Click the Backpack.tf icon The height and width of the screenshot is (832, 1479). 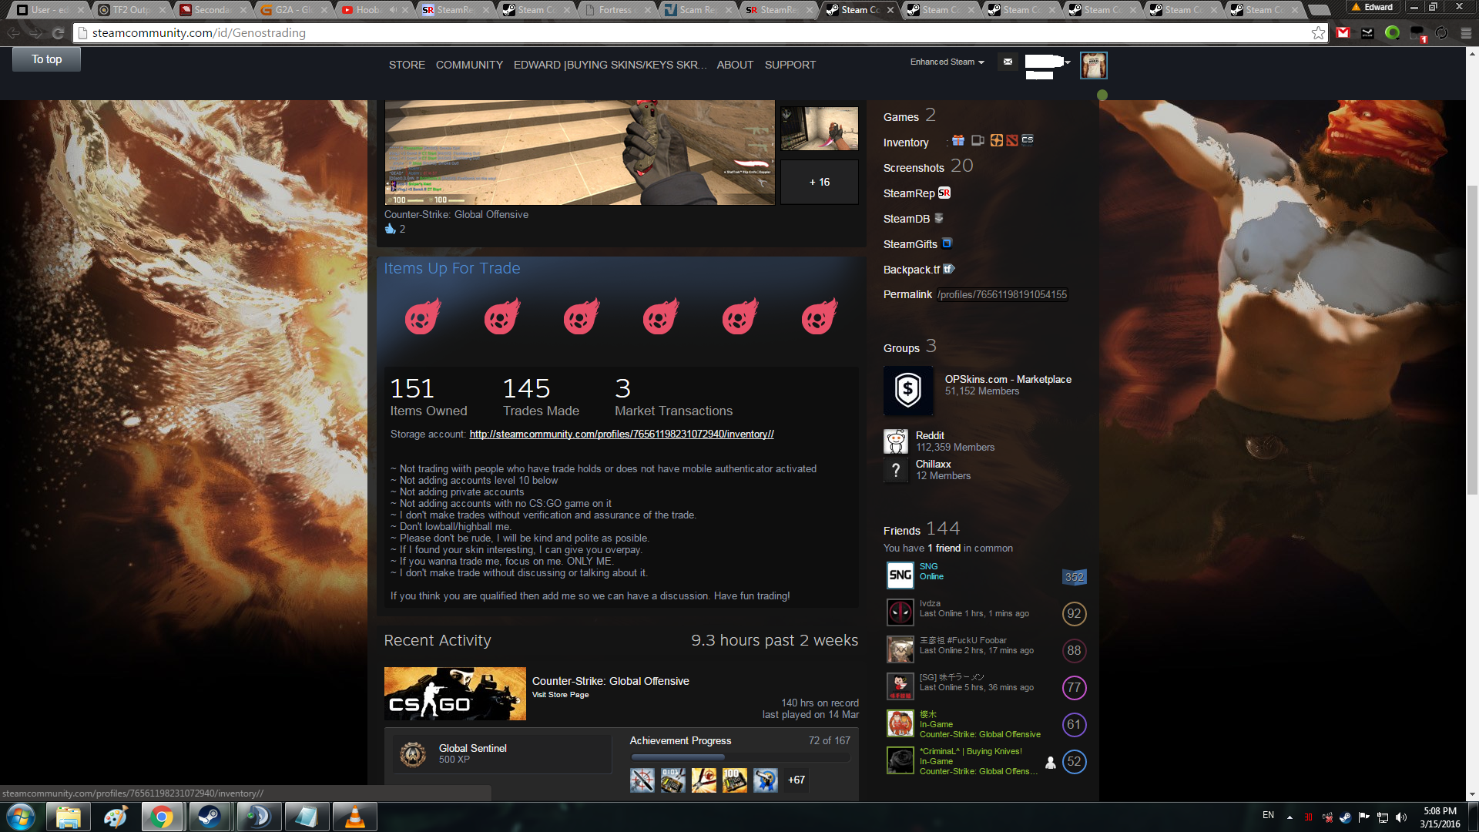pos(949,269)
